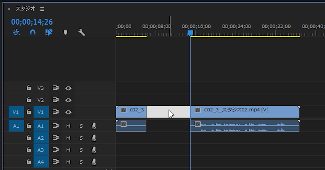
Task: Toggle sync lock on A4 track
Action: [x=56, y=161]
